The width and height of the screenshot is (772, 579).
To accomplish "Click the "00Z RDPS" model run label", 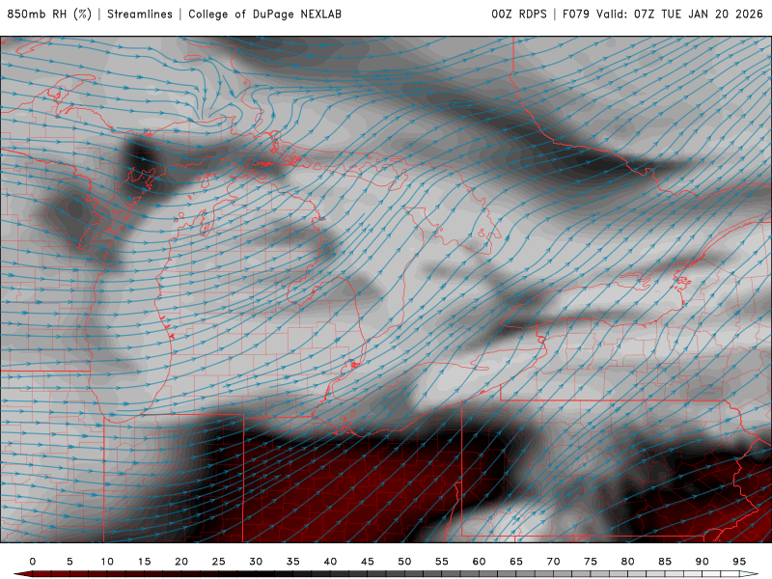I will (519, 14).
